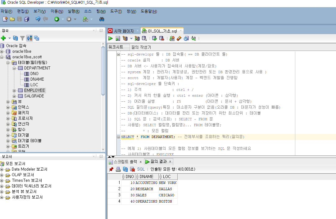Expand the oracle18xe connection node
The height and width of the screenshot is (219, 336).
tap(2, 51)
